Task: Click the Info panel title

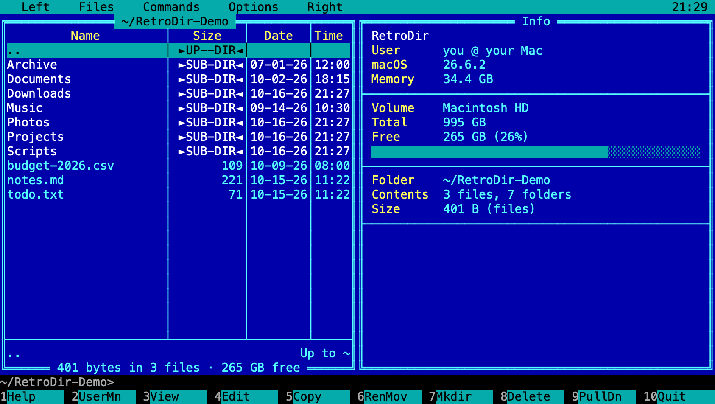Action: pyautogui.click(x=536, y=22)
